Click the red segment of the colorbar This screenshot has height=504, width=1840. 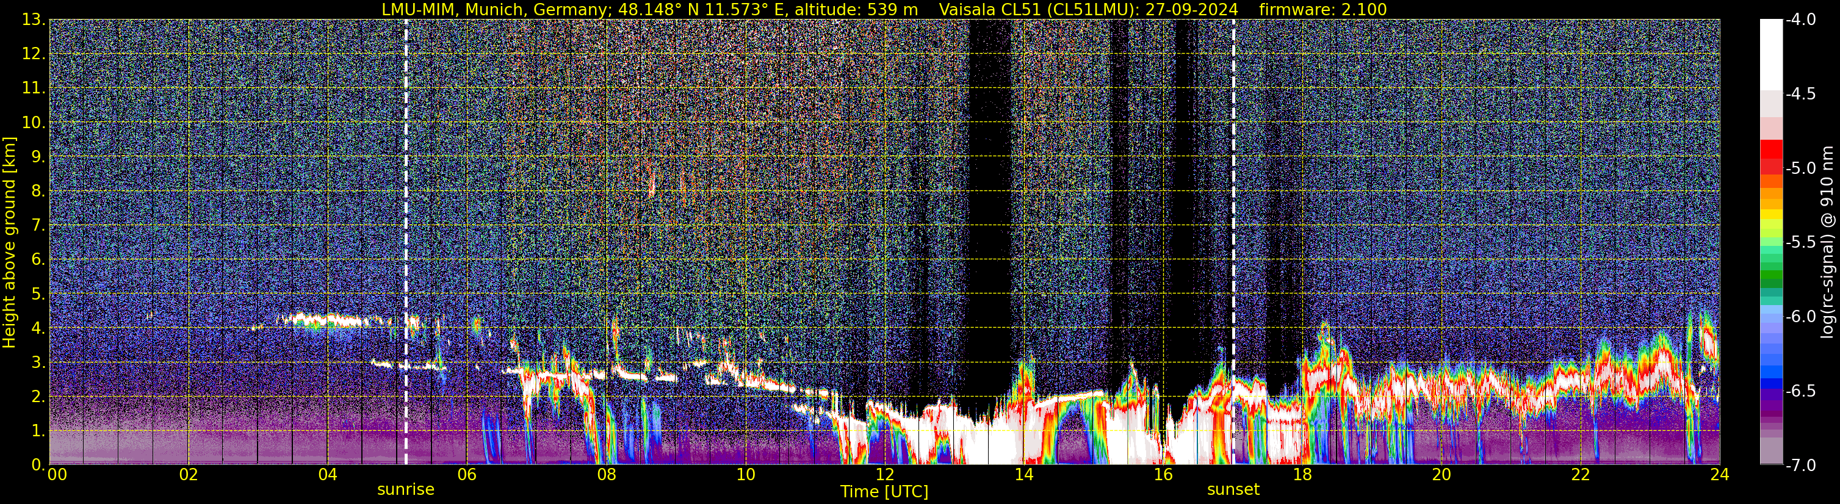[1770, 151]
